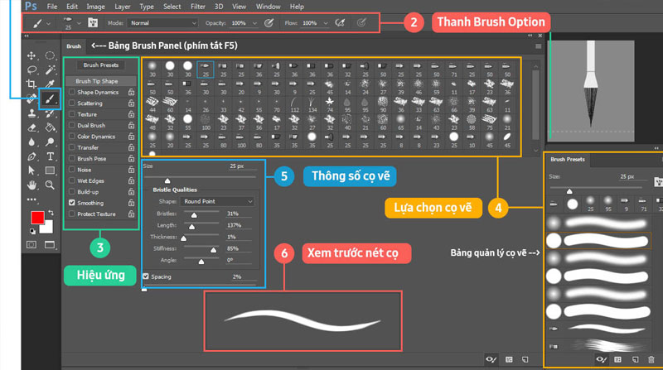Select the Magic Wand tool

[50, 70]
